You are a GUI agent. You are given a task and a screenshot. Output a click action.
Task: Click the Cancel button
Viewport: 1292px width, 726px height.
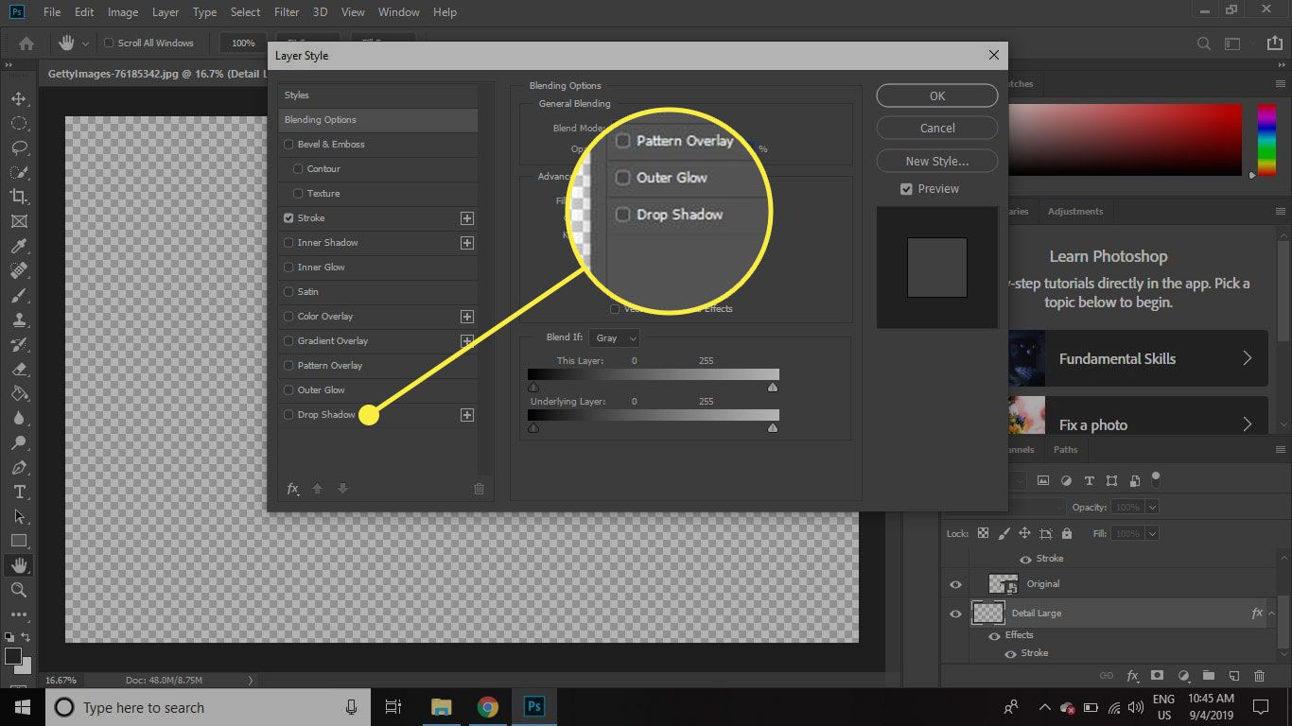tap(937, 128)
